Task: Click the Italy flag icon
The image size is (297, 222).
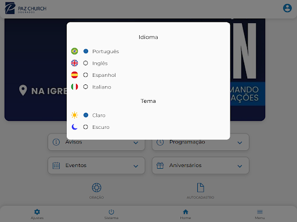Action: coord(74,87)
